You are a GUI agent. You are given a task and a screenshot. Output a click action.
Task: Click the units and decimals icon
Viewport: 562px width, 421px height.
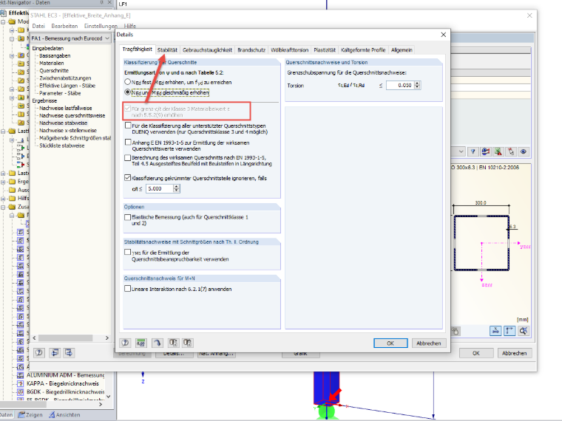[140, 343]
